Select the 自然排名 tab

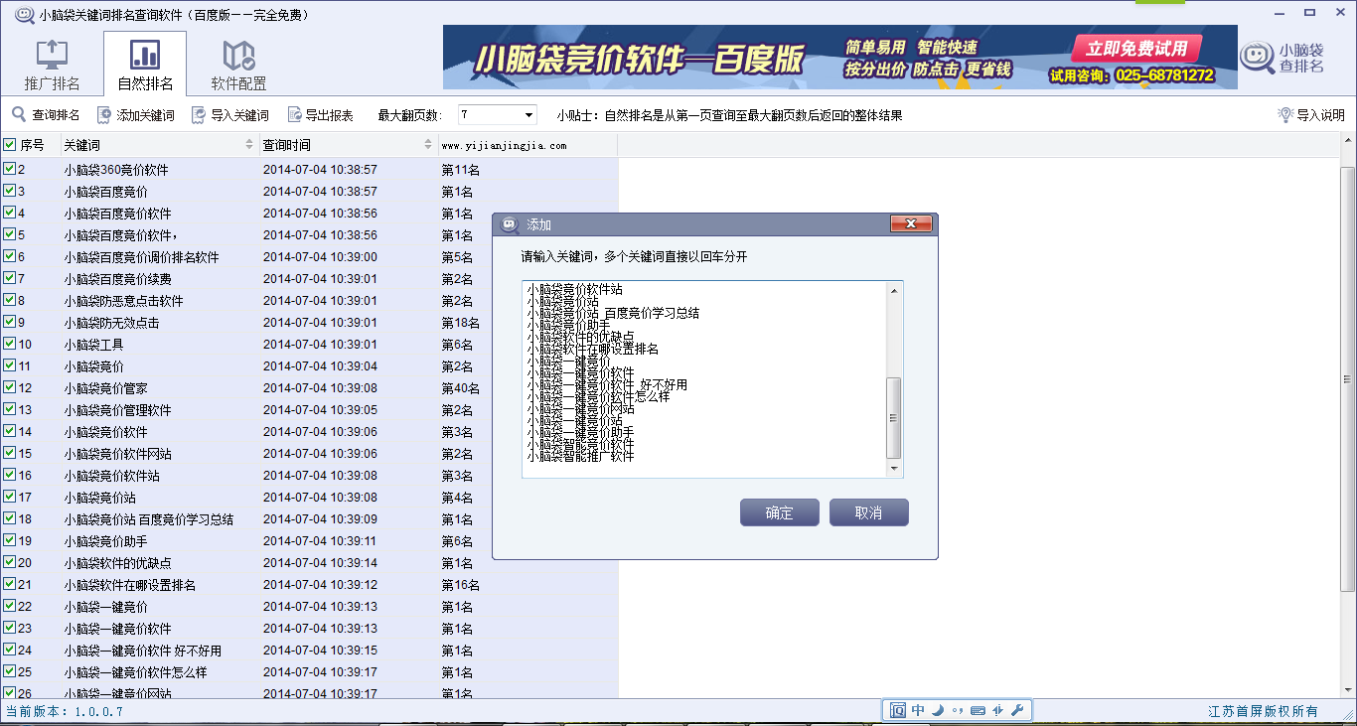click(145, 64)
